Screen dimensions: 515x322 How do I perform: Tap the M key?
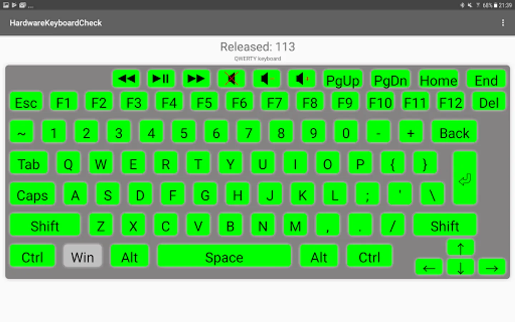295,225
